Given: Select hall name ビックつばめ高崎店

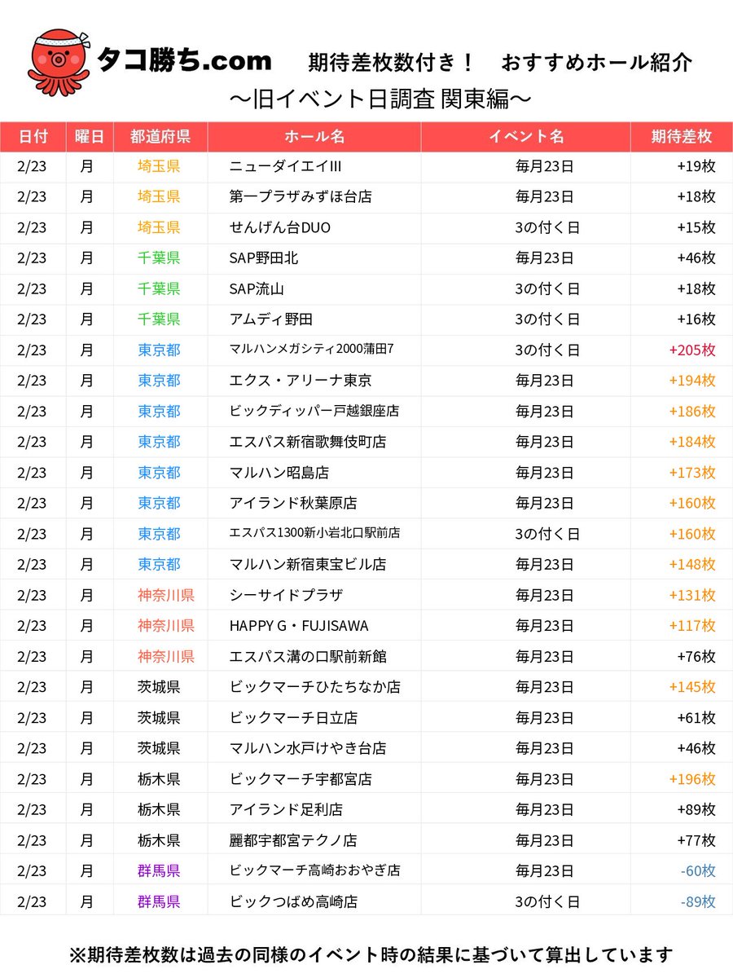Looking at the screenshot, I should tap(293, 901).
